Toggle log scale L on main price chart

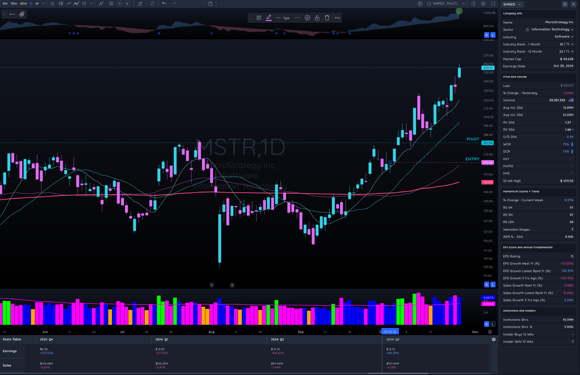click(x=493, y=285)
